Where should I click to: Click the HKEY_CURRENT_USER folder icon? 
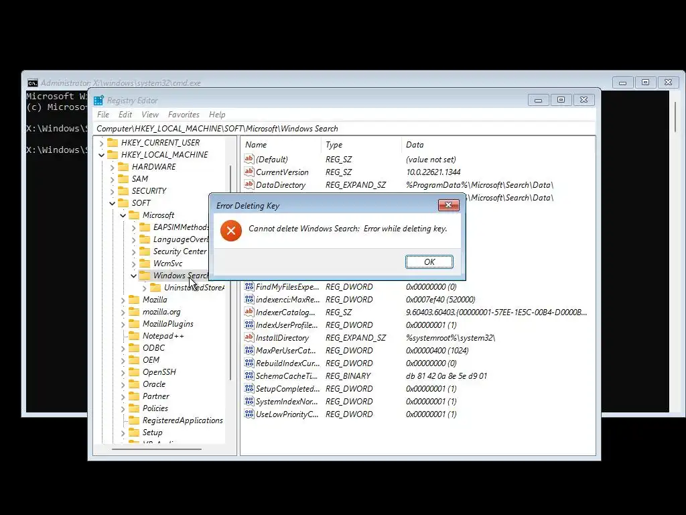(x=113, y=142)
